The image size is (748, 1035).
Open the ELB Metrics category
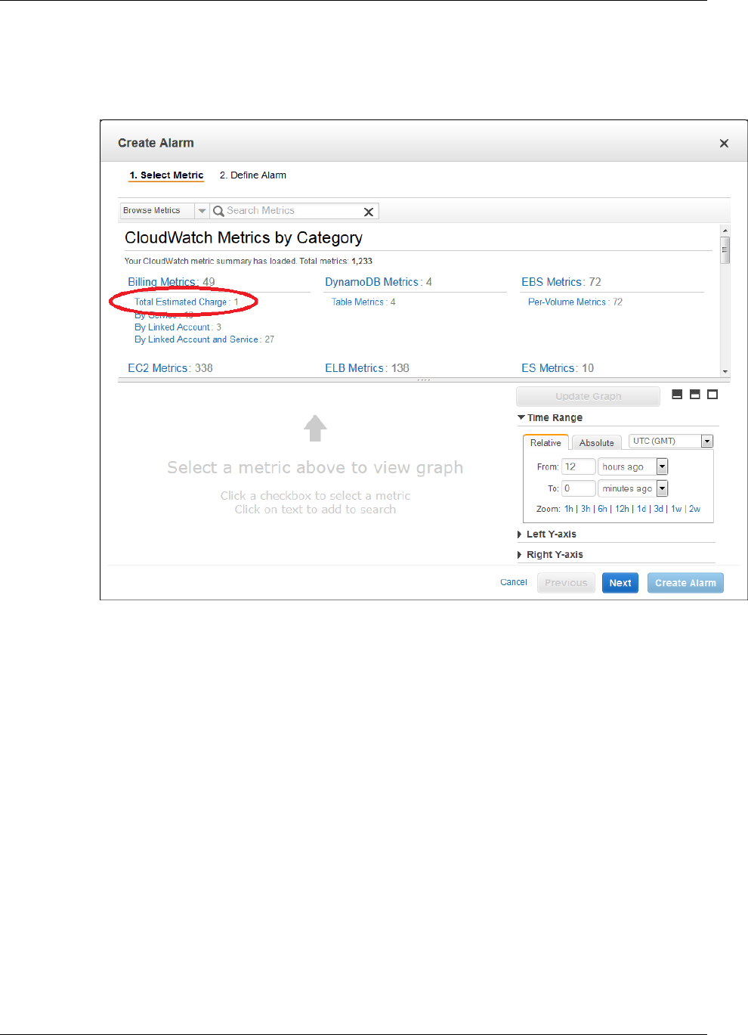coord(354,368)
